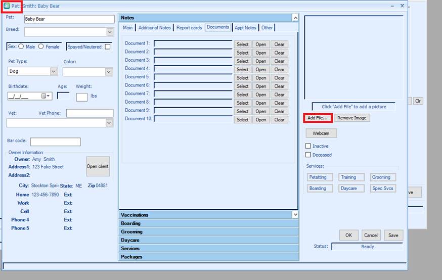Click the Add File button
442x280 pixels.
click(x=318, y=118)
